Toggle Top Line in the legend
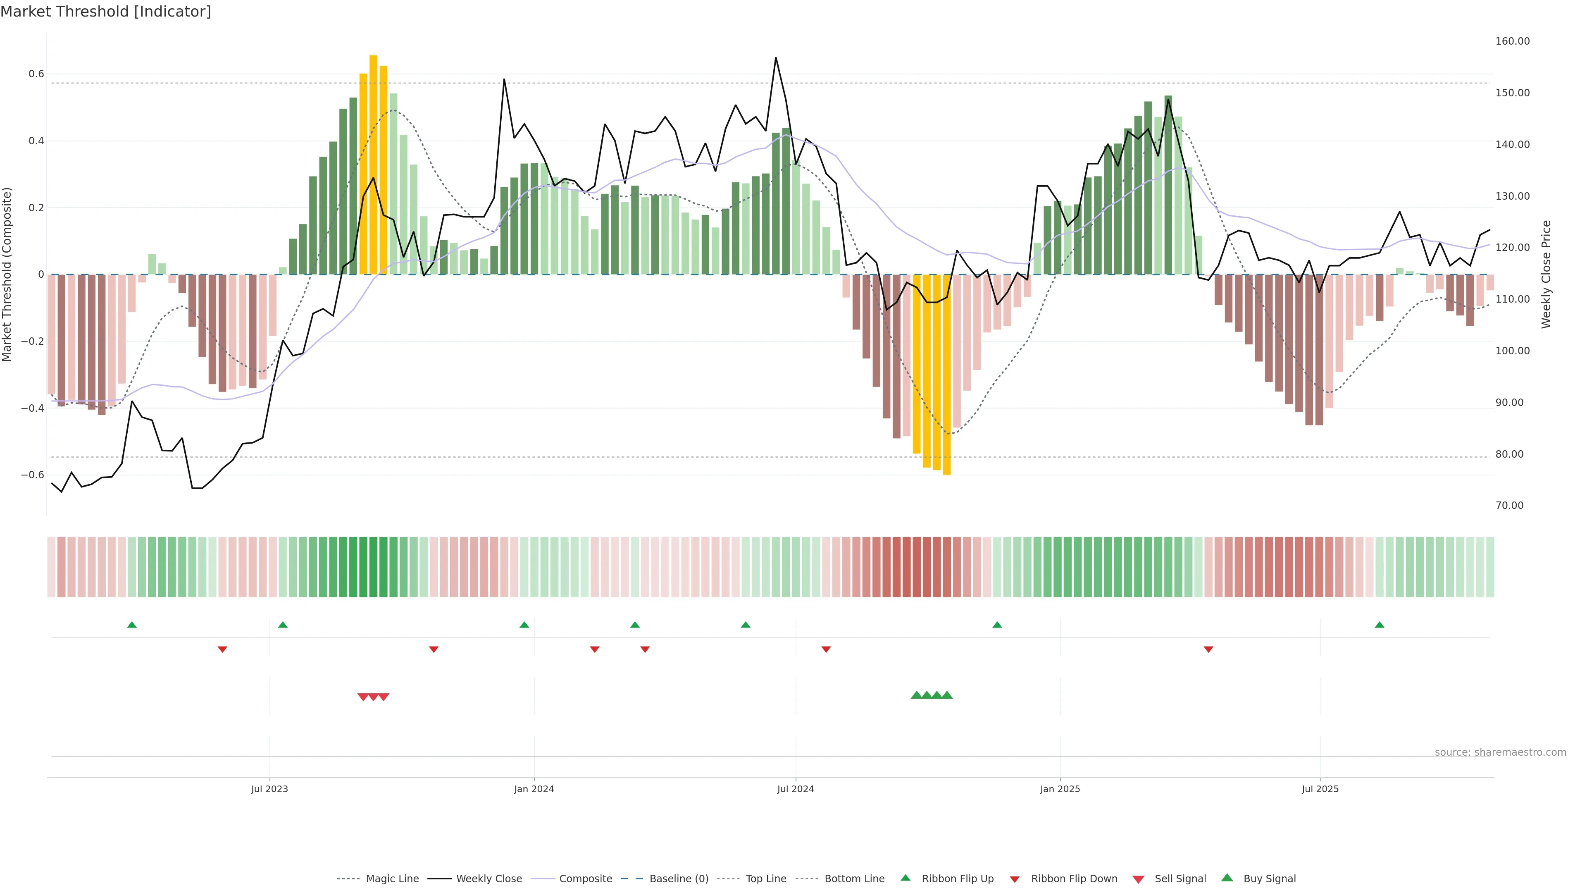 pos(766,879)
